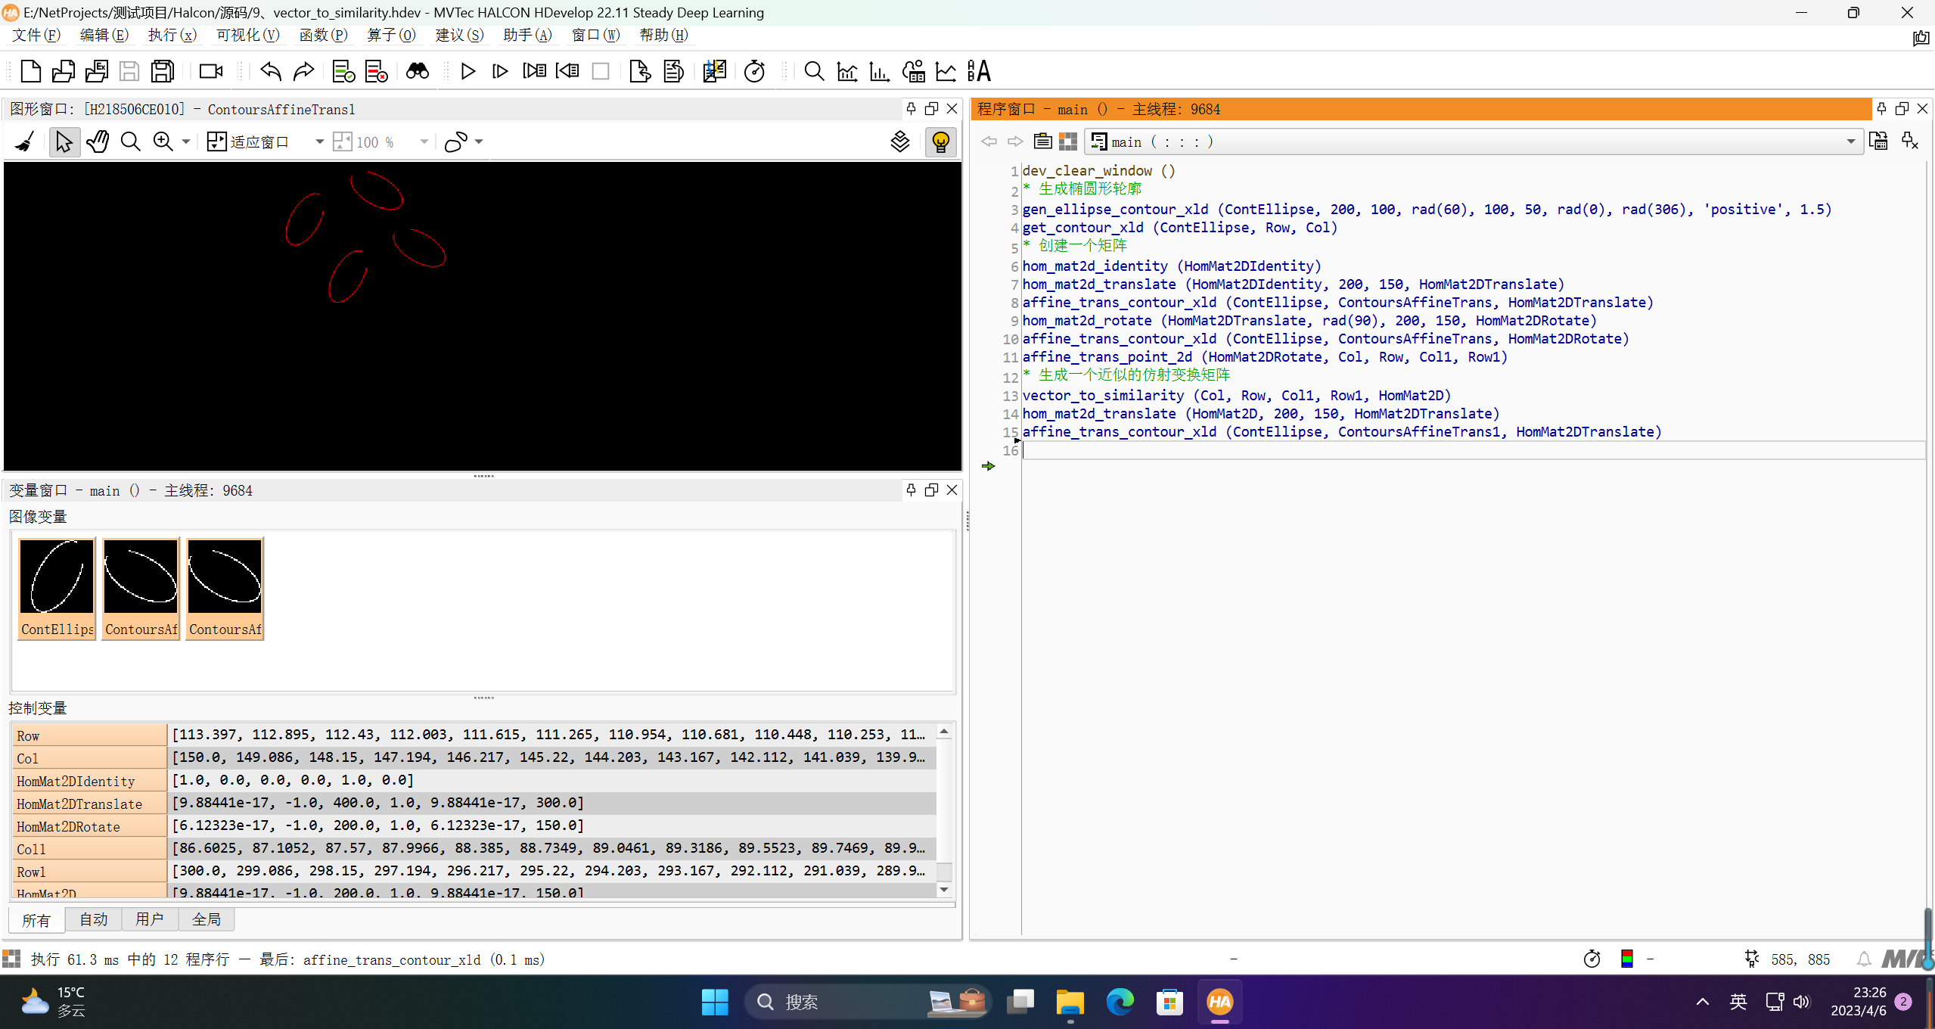This screenshot has width=1935, height=1029.
Task: Open the camera image acquisition icon
Action: [210, 71]
